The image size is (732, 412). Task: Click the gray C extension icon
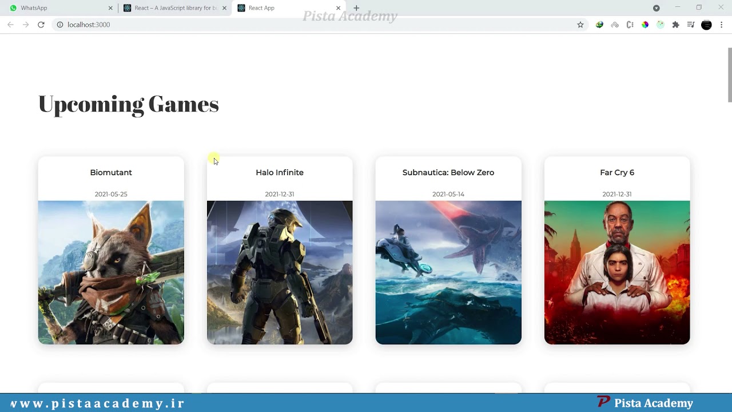click(x=630, y=25)
